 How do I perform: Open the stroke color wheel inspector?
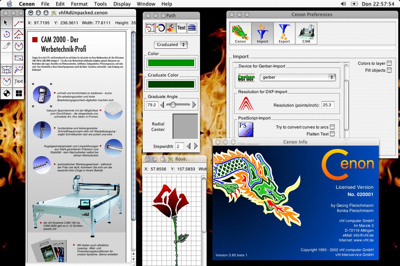pos(161,28)
